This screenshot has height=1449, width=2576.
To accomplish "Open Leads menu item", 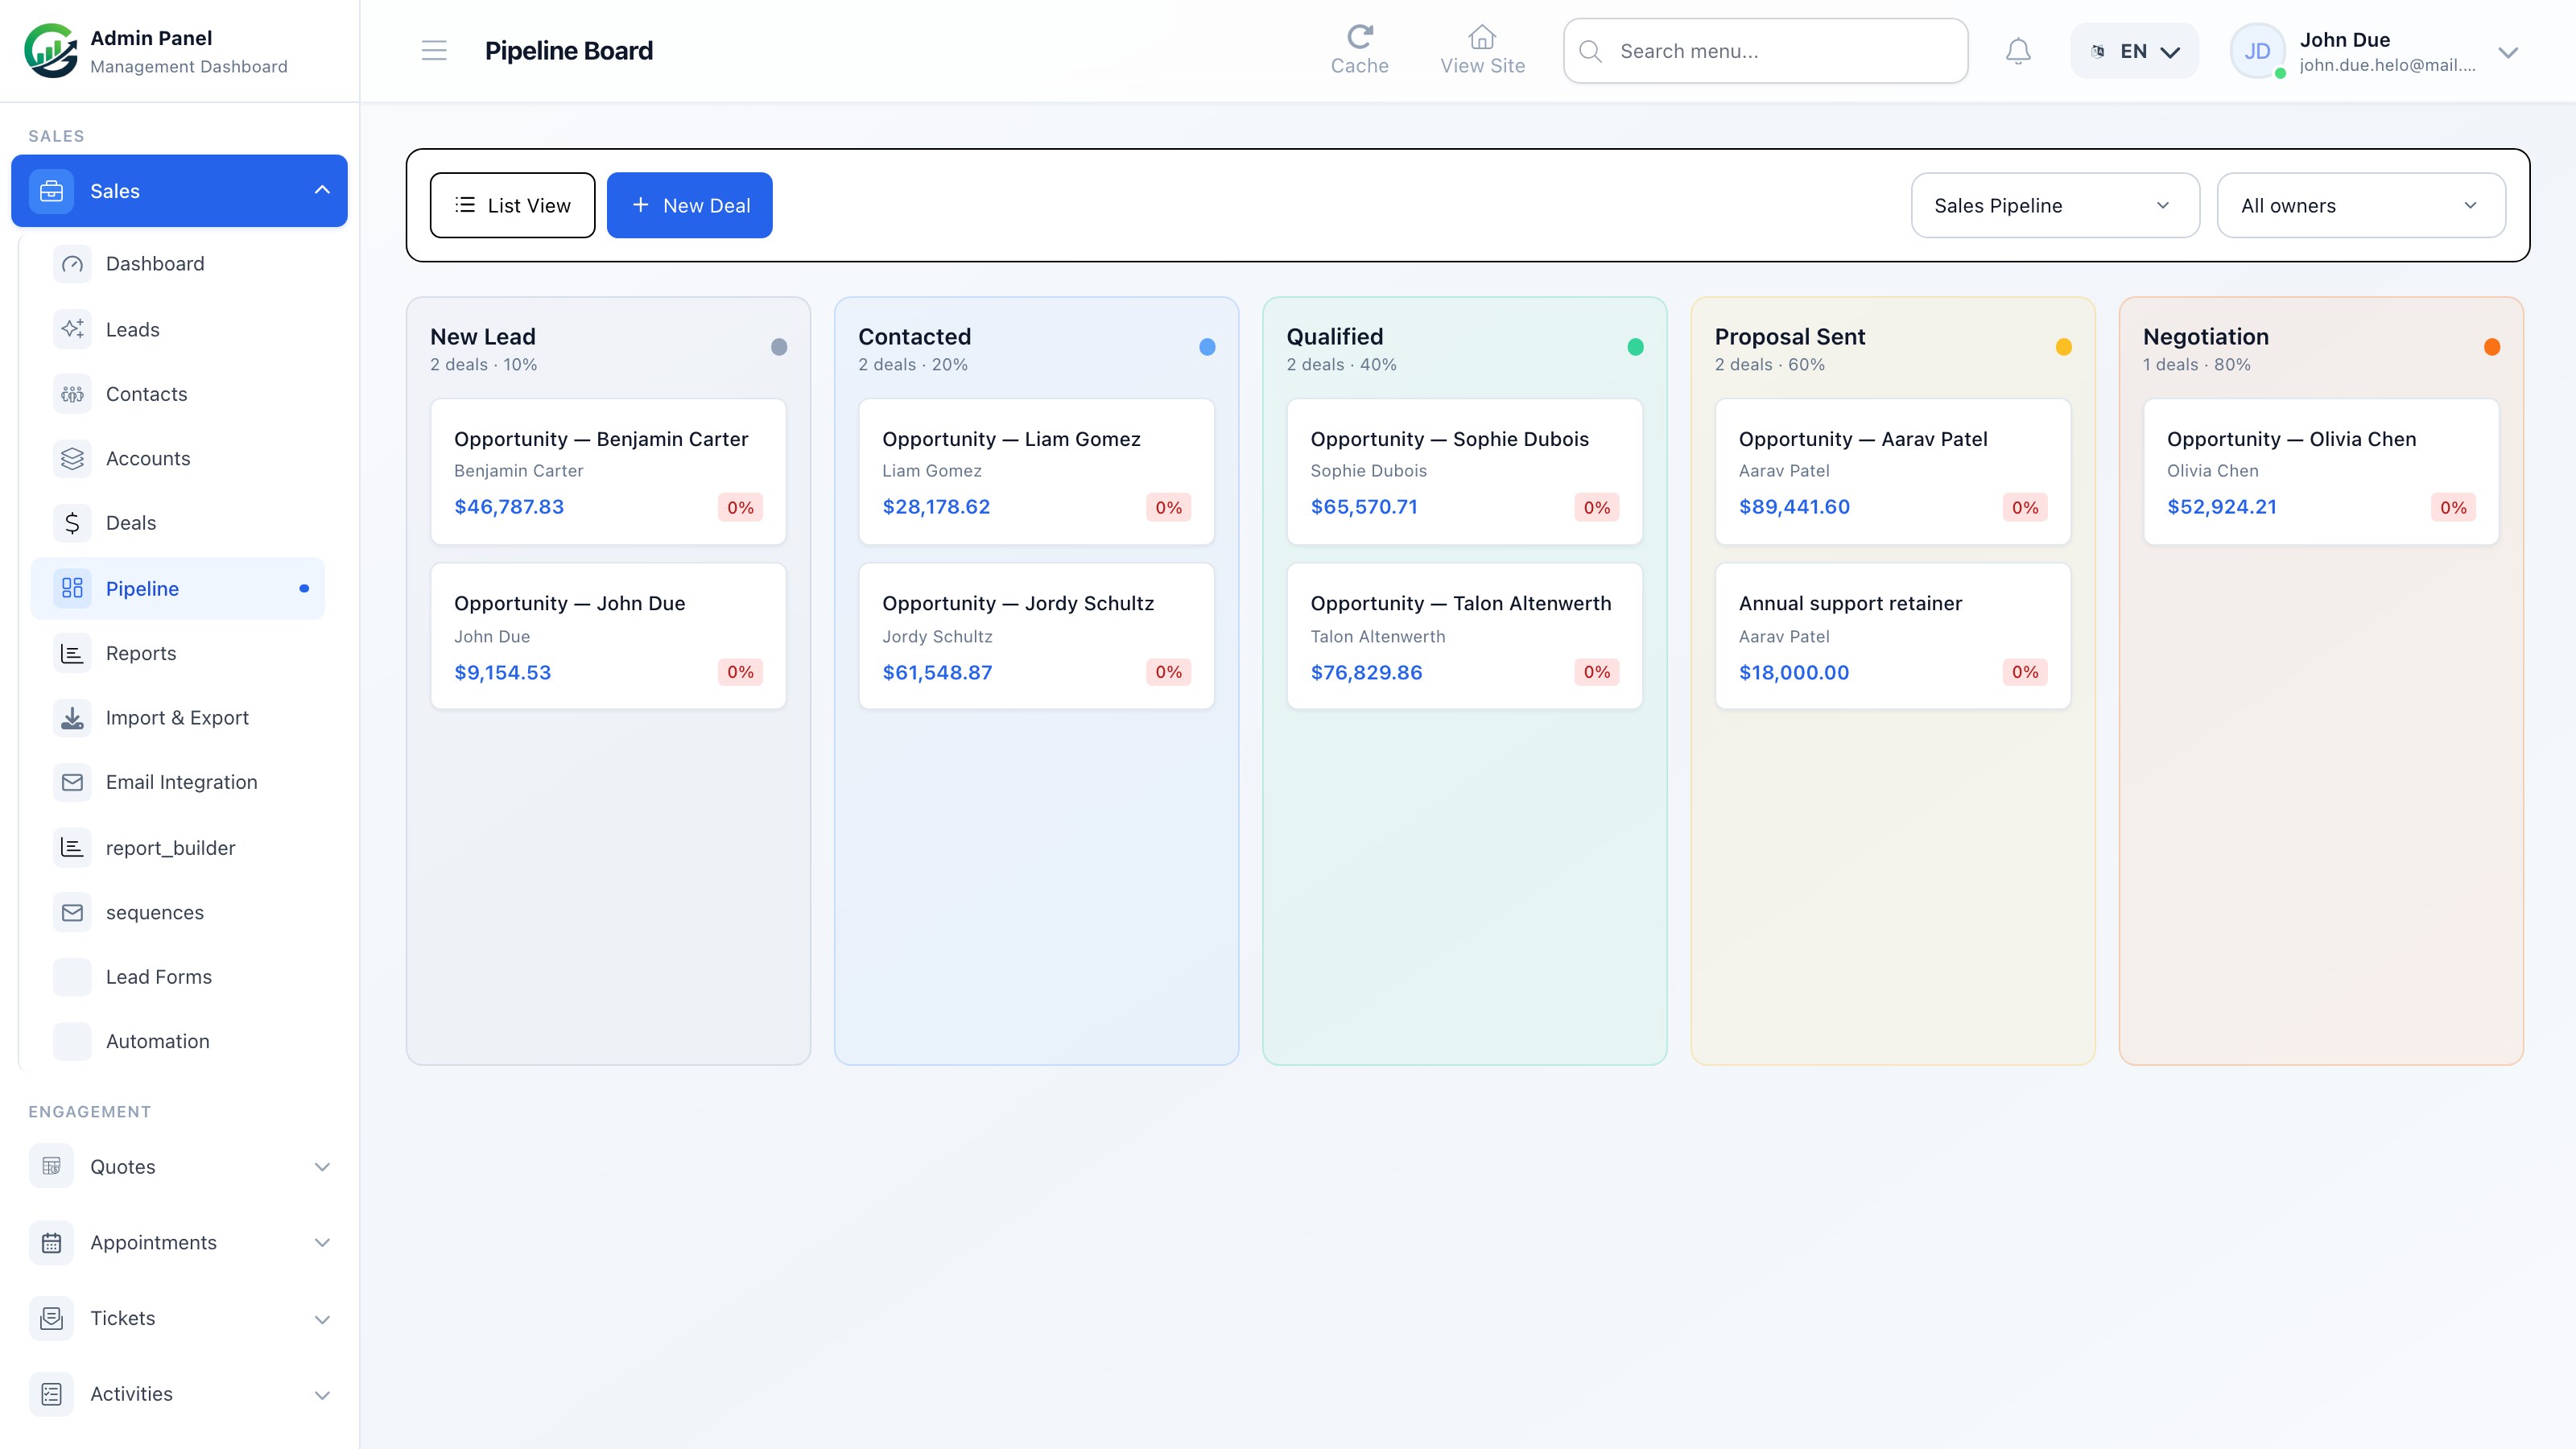I will click(x=178, y=329).
